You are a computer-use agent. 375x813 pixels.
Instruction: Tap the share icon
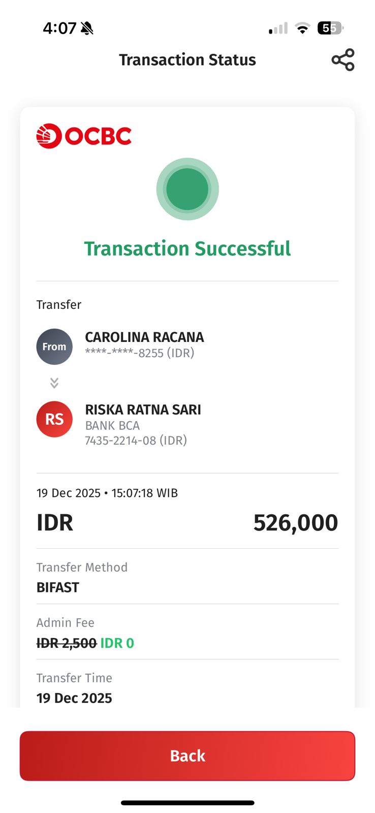tap(343, 60)
